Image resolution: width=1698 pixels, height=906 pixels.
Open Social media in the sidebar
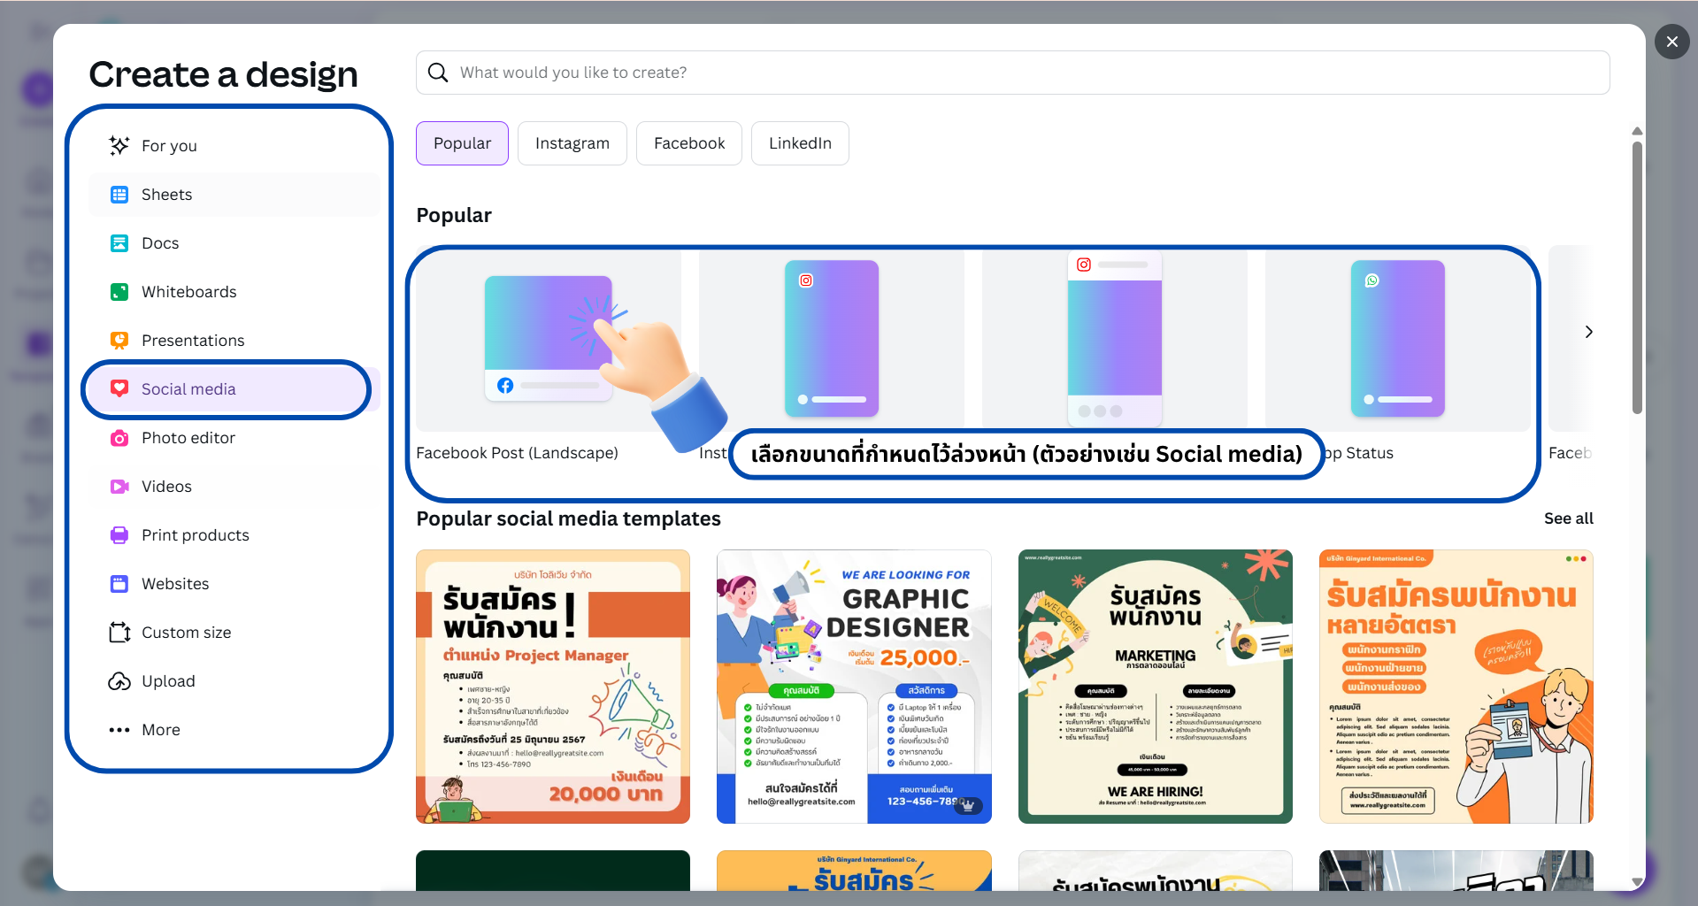coord(188,389)
